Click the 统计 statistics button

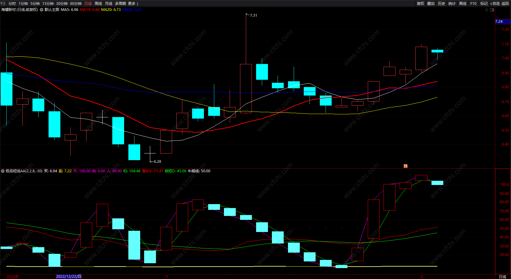[452, 4]
